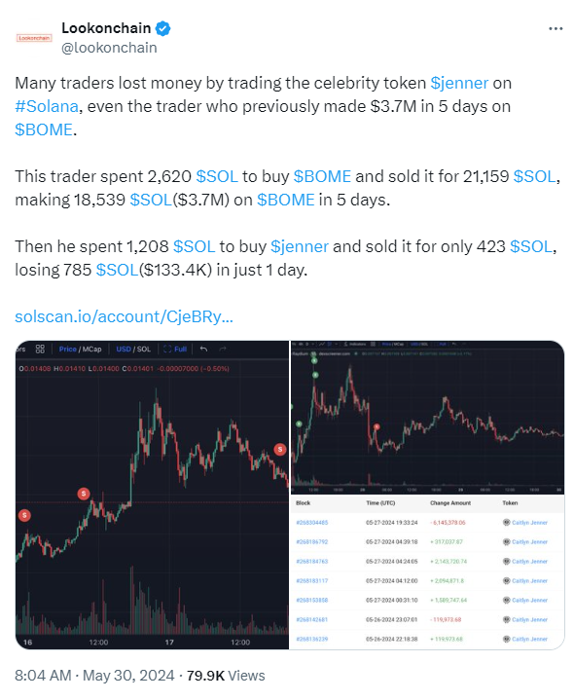
Task: Click the 8:04 AM · May 30, 2024 timestamp
Action: point(94,676)
